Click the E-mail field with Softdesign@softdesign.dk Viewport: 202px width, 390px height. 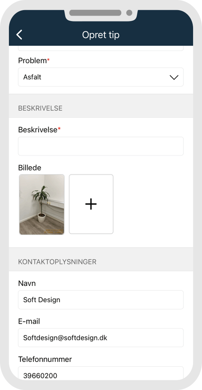click(x=101, y=337)
